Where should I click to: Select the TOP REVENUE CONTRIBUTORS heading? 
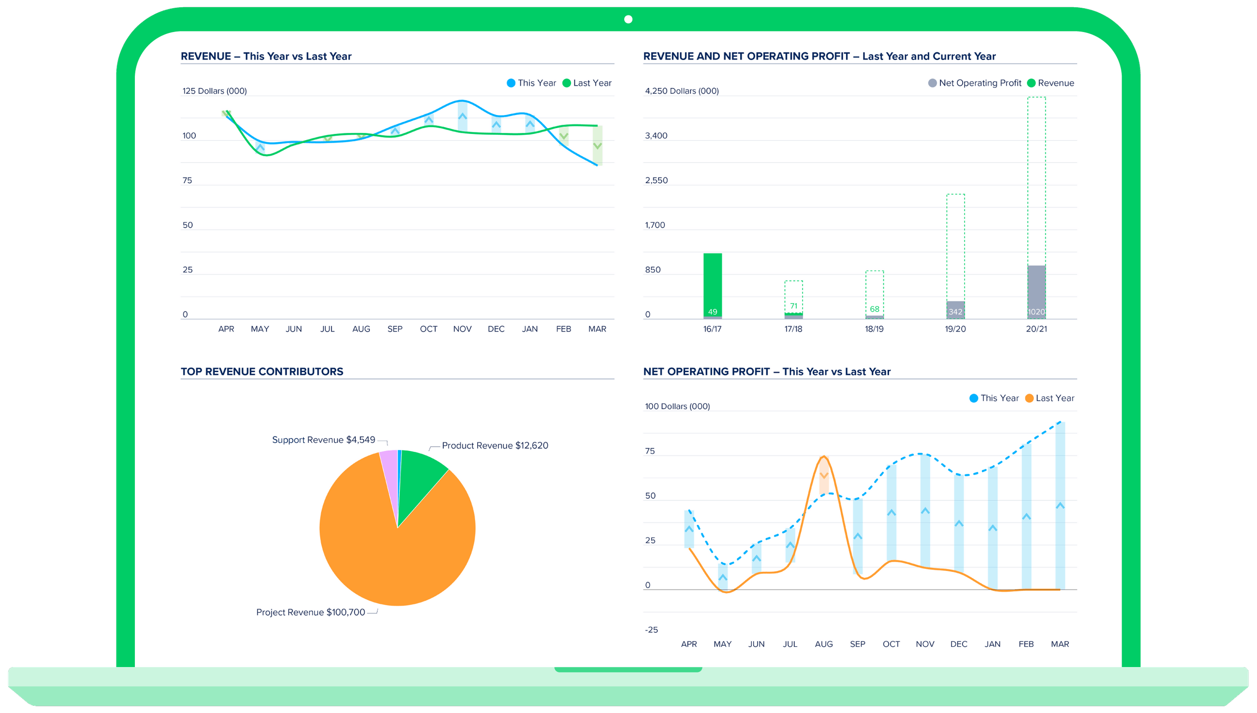[x=263, y=371]
